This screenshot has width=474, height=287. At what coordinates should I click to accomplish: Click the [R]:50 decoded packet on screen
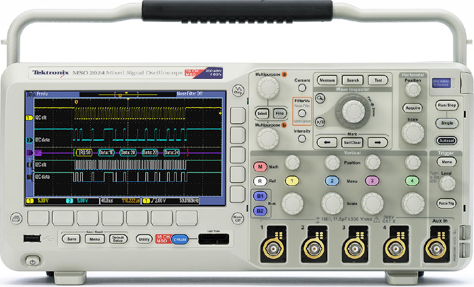pyautogui.click(x=84, y=153)
